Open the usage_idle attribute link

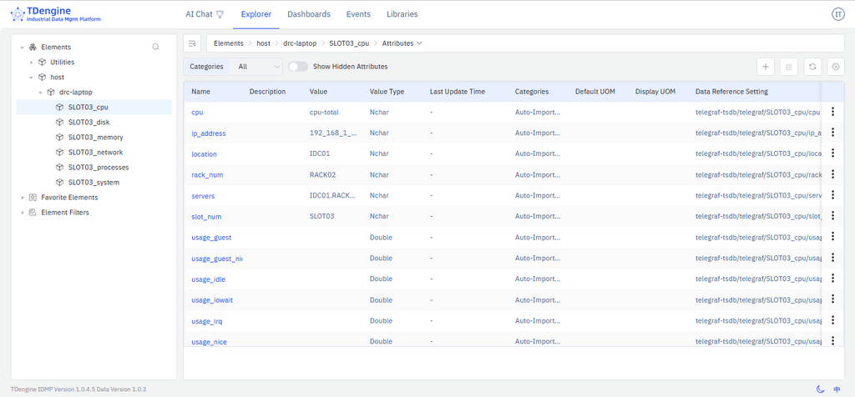(208, 279)
